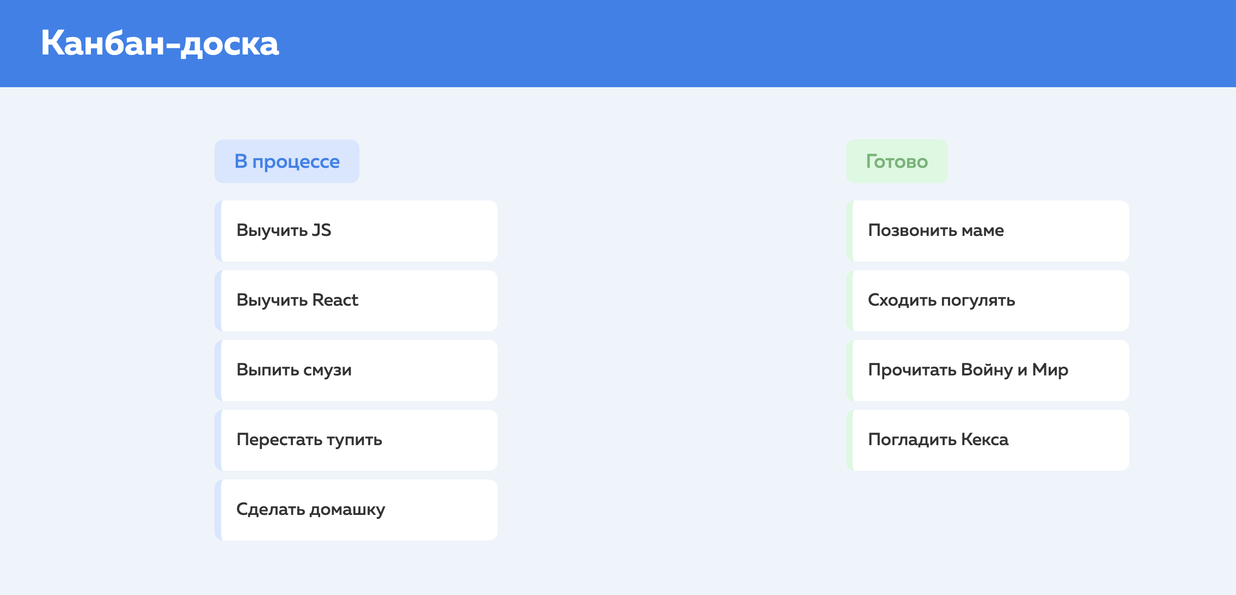Select the В процессе column label
Image resolution: width=1236 pixels, height=595 pixels.
point(287,161)
